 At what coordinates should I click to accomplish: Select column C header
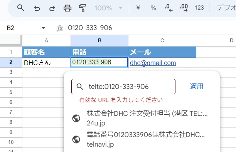click(162, 40)
